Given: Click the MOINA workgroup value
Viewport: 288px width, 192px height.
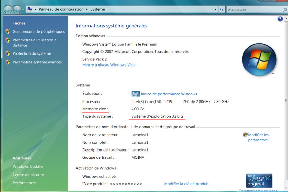Looking at the screenshot, I should click(138, 157).
